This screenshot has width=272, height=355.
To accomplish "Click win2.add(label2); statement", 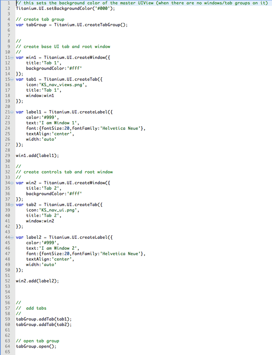I will tap(37, 281).
